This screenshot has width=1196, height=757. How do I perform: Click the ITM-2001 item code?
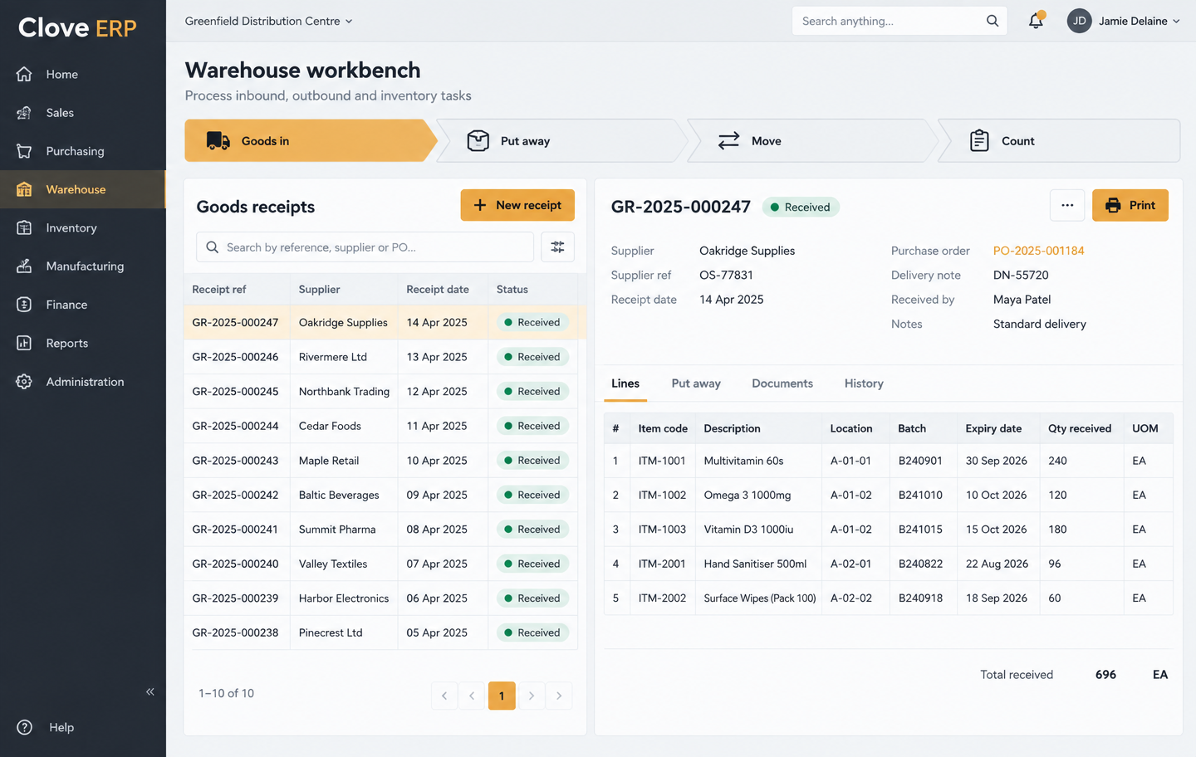point(662,564)
